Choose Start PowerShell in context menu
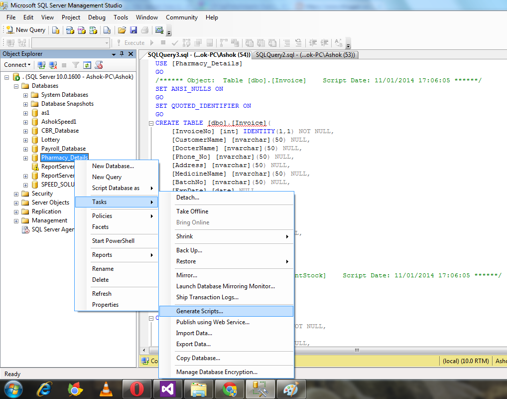This screenshot has height=399, width=507. pyautogui.click(x=117, y=241)
